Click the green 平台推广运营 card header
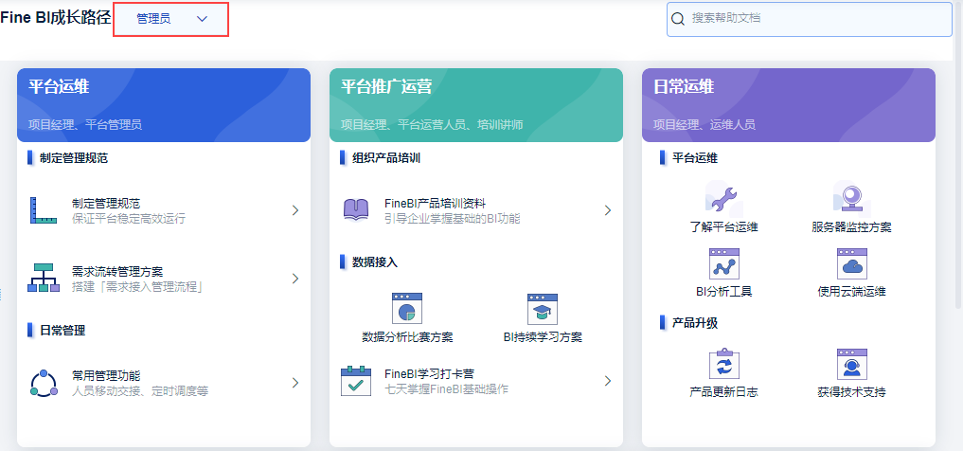 coord(476,105)
